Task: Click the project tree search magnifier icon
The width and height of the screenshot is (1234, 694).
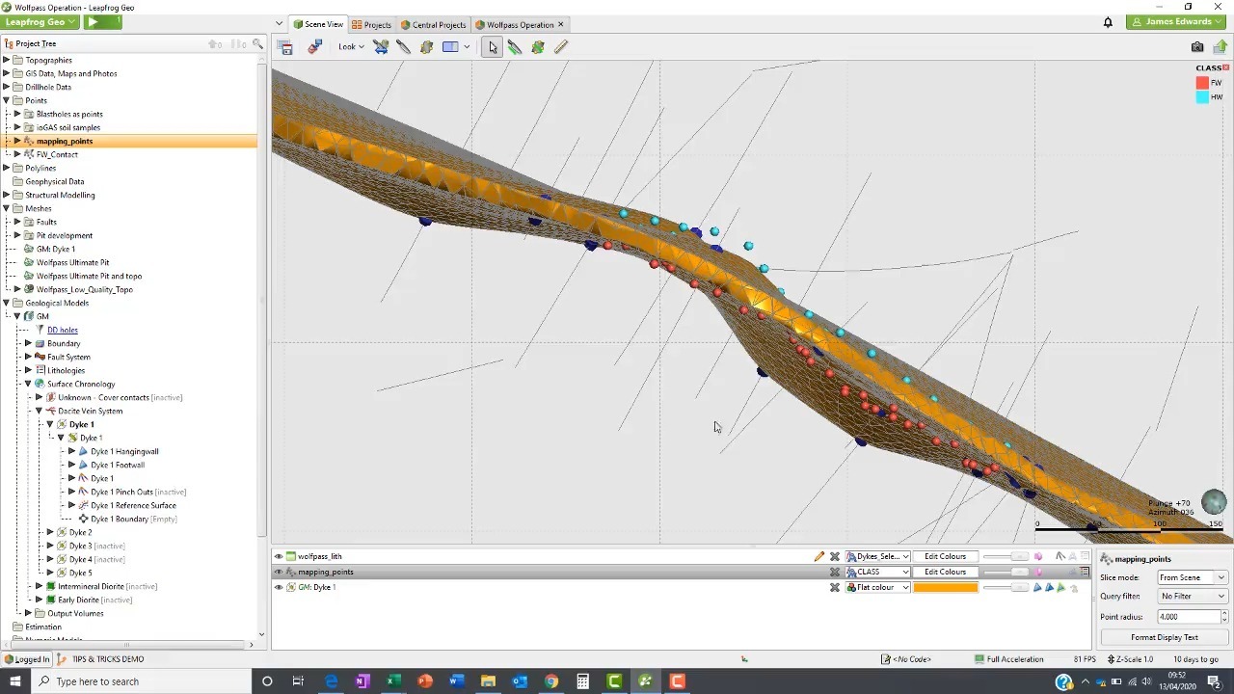Action: [257, 43]
